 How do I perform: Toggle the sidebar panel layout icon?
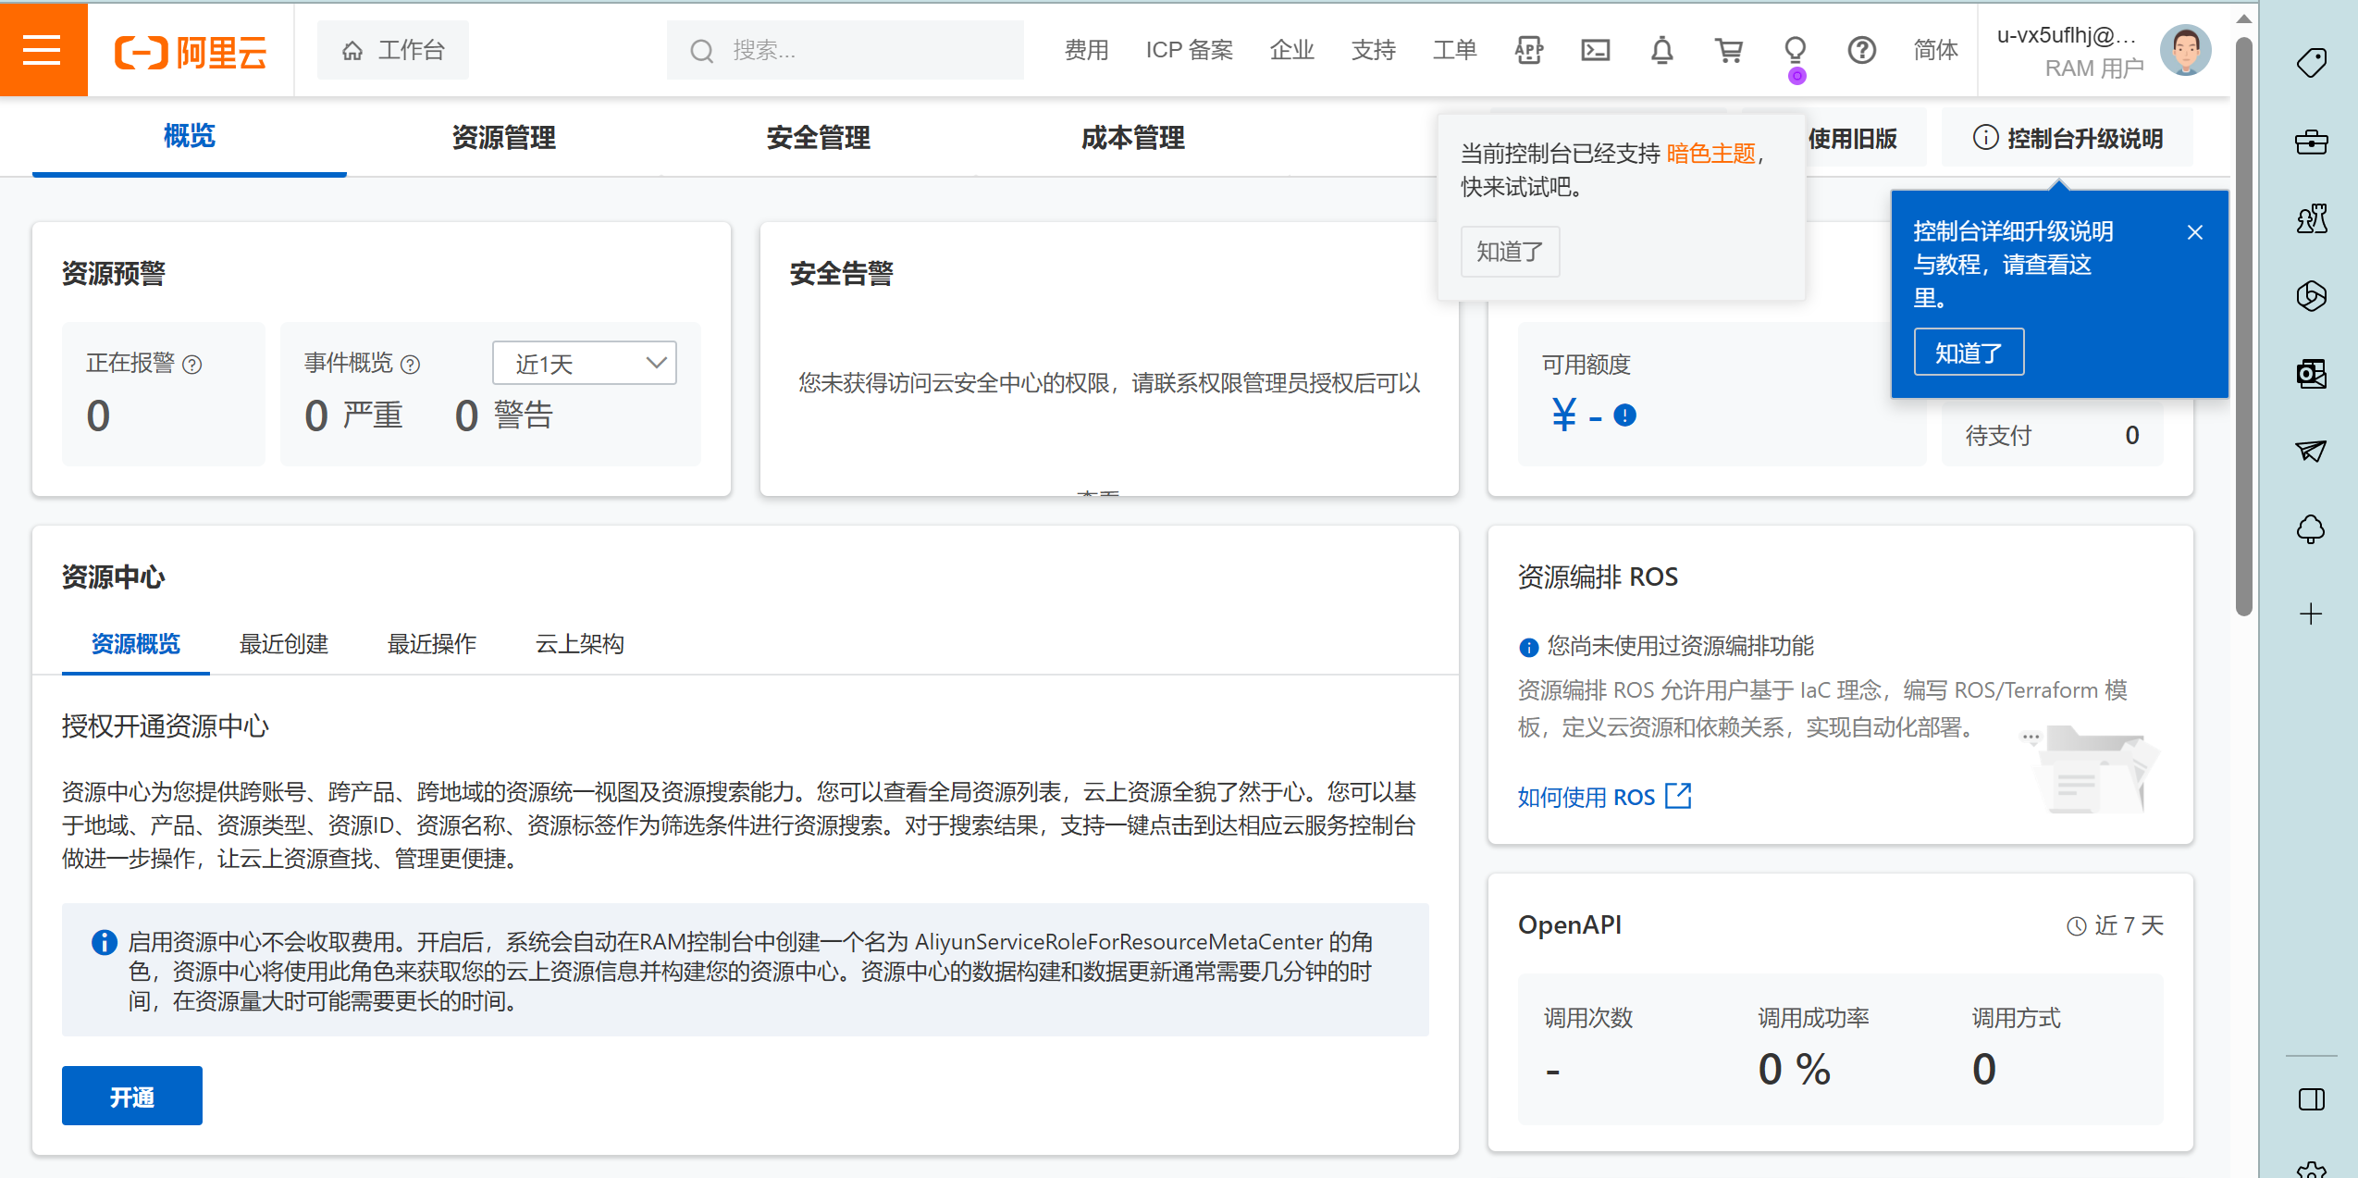[2311, 1099]
